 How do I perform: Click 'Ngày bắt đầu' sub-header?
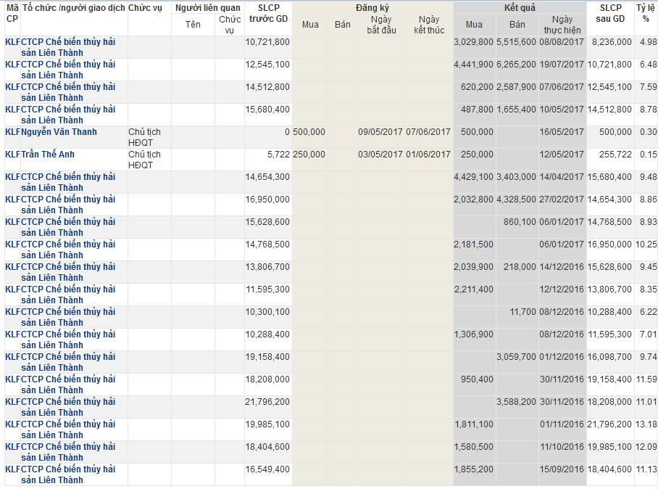tap(381, 25)
